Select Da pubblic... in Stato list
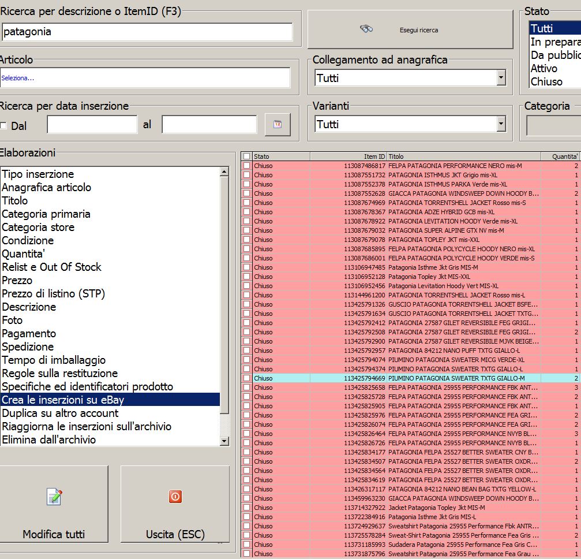 tap(555, 55)
